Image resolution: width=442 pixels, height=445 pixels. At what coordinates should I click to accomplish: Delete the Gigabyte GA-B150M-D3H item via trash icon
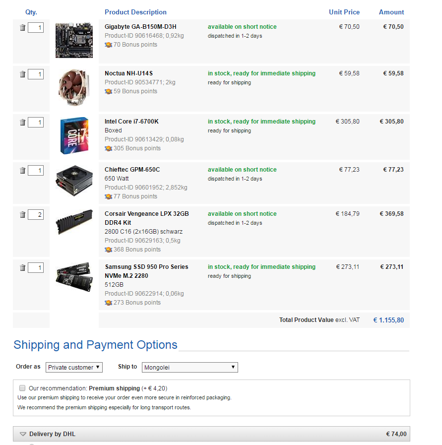(x=22, y=28)
